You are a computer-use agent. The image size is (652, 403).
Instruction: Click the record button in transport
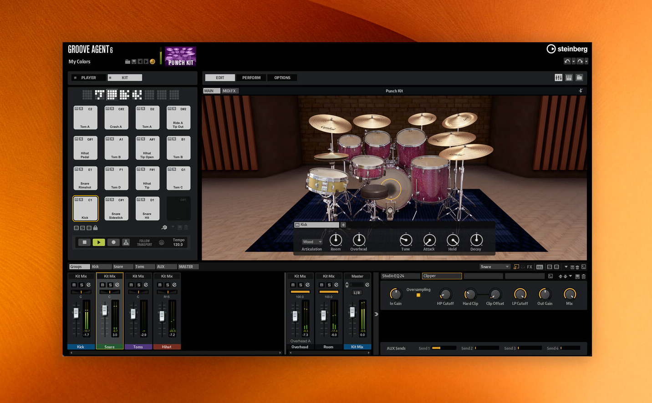[x=113, y=242]
